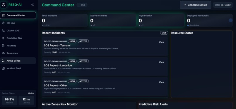Viewport: 236px width, 109px height.
Task: View the SOS Report - Other incident
Action: click(x=162, y=82)
